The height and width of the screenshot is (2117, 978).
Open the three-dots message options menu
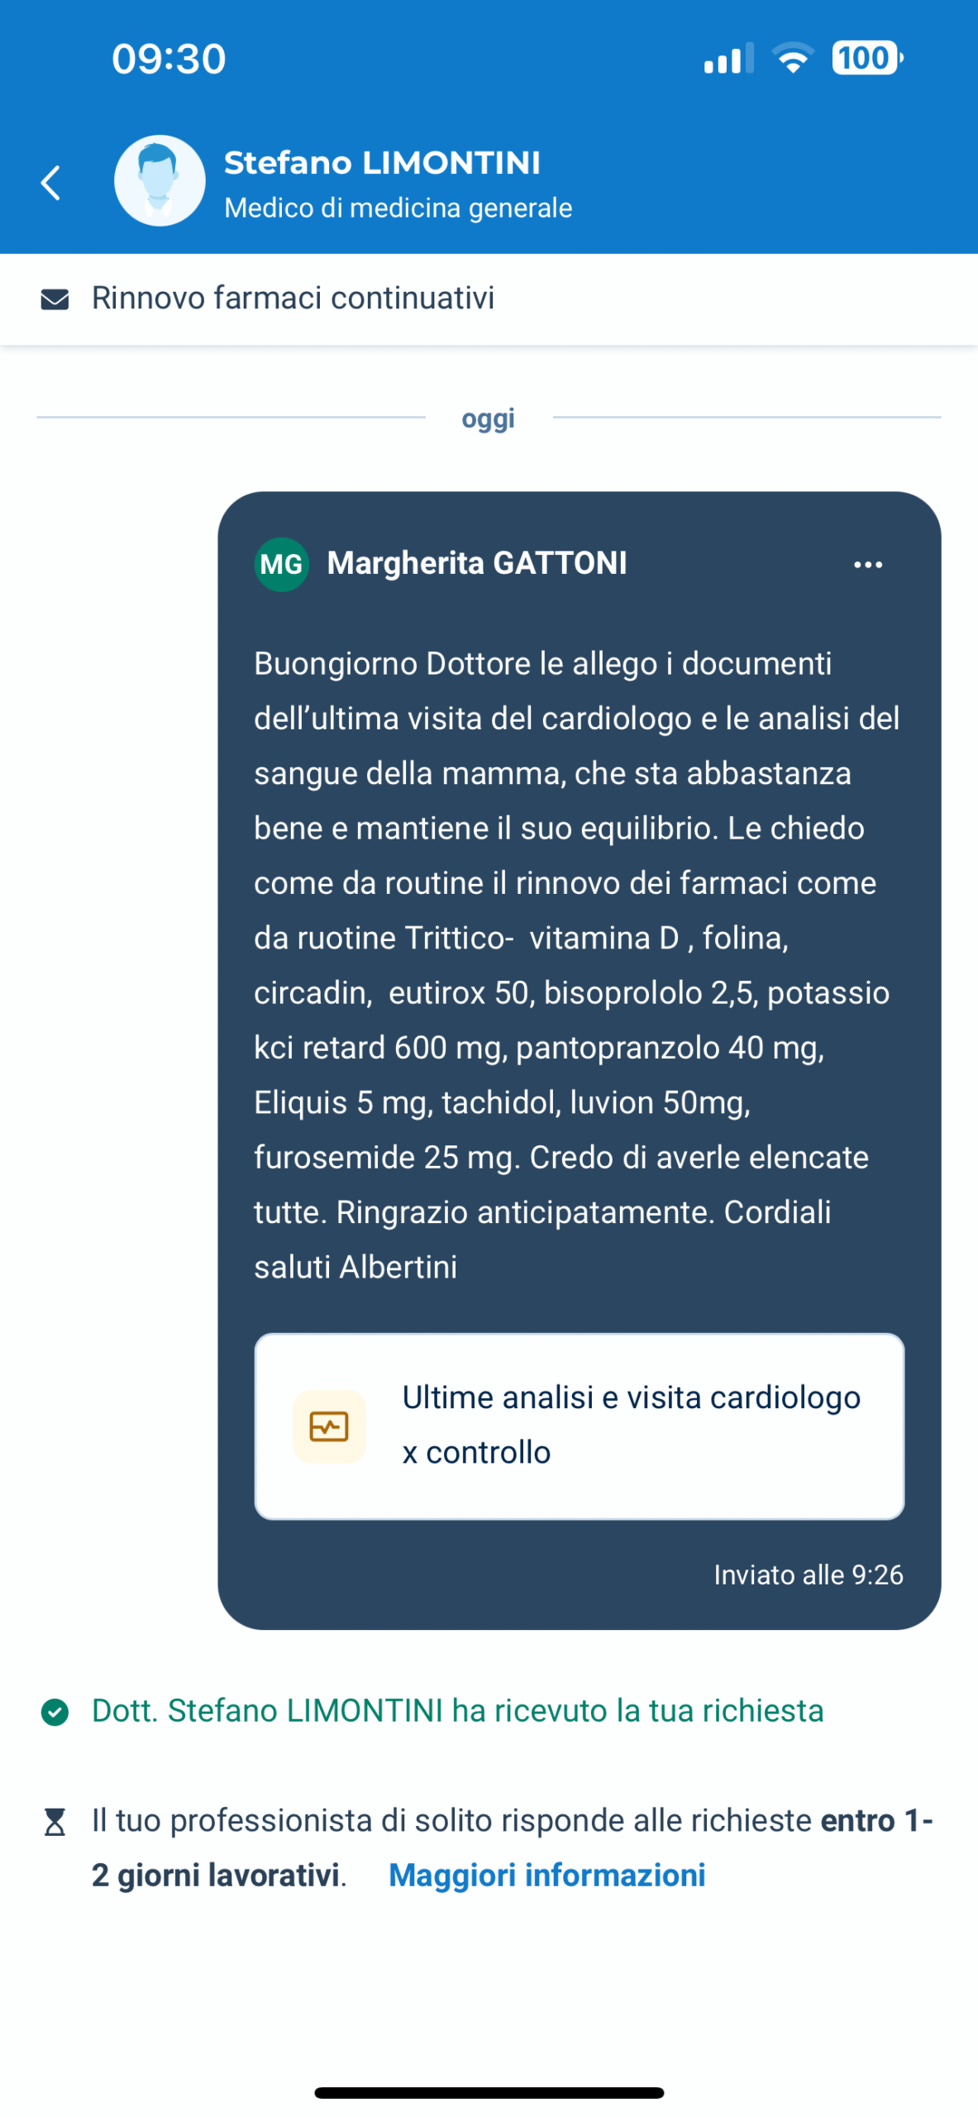(x=867, y=565)
